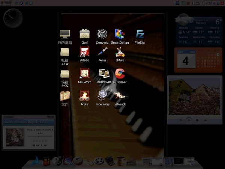This screenshot has width=225, height=169.
Task: Click Marburg location in weather widget
Action: click(201, 23)
